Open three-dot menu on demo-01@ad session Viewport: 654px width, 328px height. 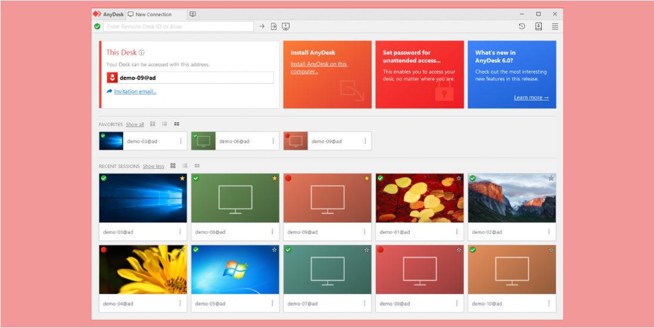coord(457,232)
